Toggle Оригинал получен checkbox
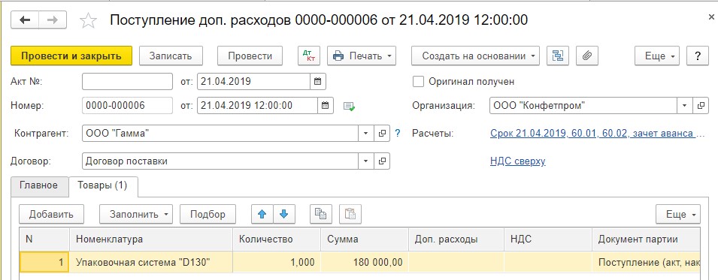The width and height of the screenshot is (718, 280). [x=418, y=82]
